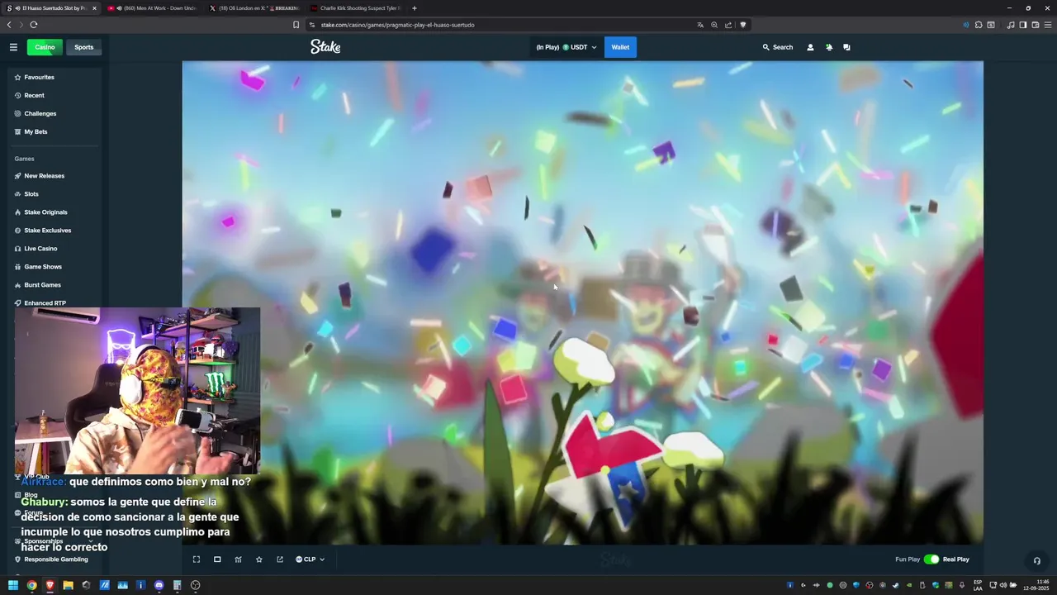Open the page translate icon
The image size is (1057, 595).
[x=700, y=25]
